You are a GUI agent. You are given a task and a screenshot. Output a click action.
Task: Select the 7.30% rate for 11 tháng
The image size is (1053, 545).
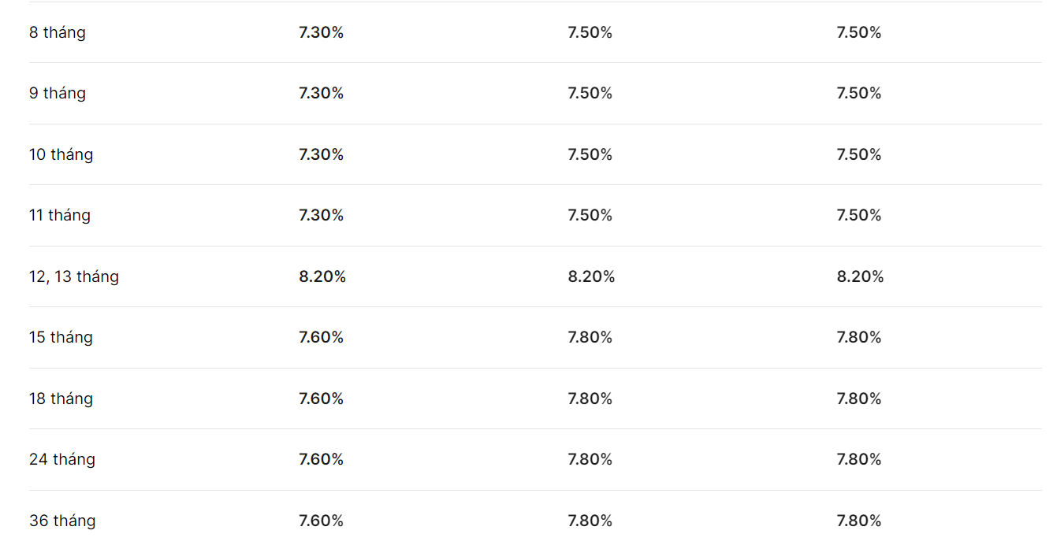coord(322,215)
